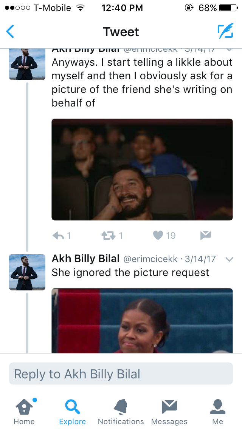242x429 pixels.
Task: Tap profile avatar on first tweet
Action: tap(27, 64)
